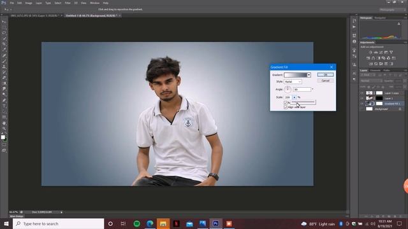Viewport: 408px width, 229px height.
Task: Click the Angle value input field
Action: tap(302, 89)
